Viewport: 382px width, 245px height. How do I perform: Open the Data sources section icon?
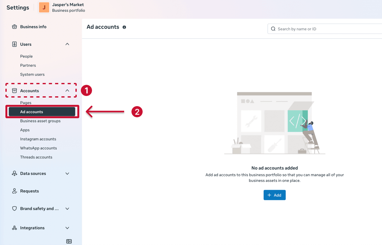[x=14, y=174]
